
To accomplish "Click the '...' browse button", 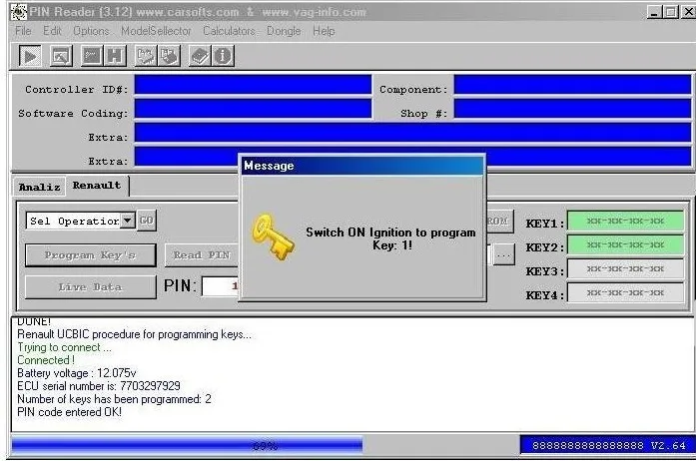I will click(x=503, y=254).
